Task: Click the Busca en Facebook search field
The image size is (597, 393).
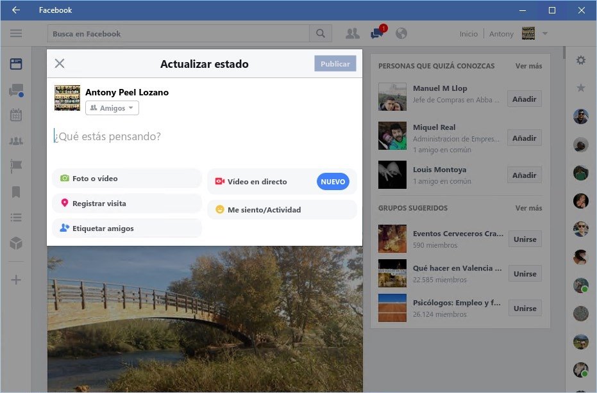Action: (x=178, y=33)
